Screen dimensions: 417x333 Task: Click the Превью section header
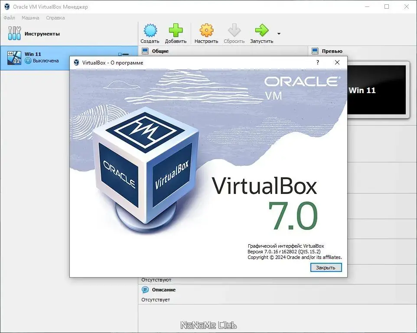pos(332,51)
